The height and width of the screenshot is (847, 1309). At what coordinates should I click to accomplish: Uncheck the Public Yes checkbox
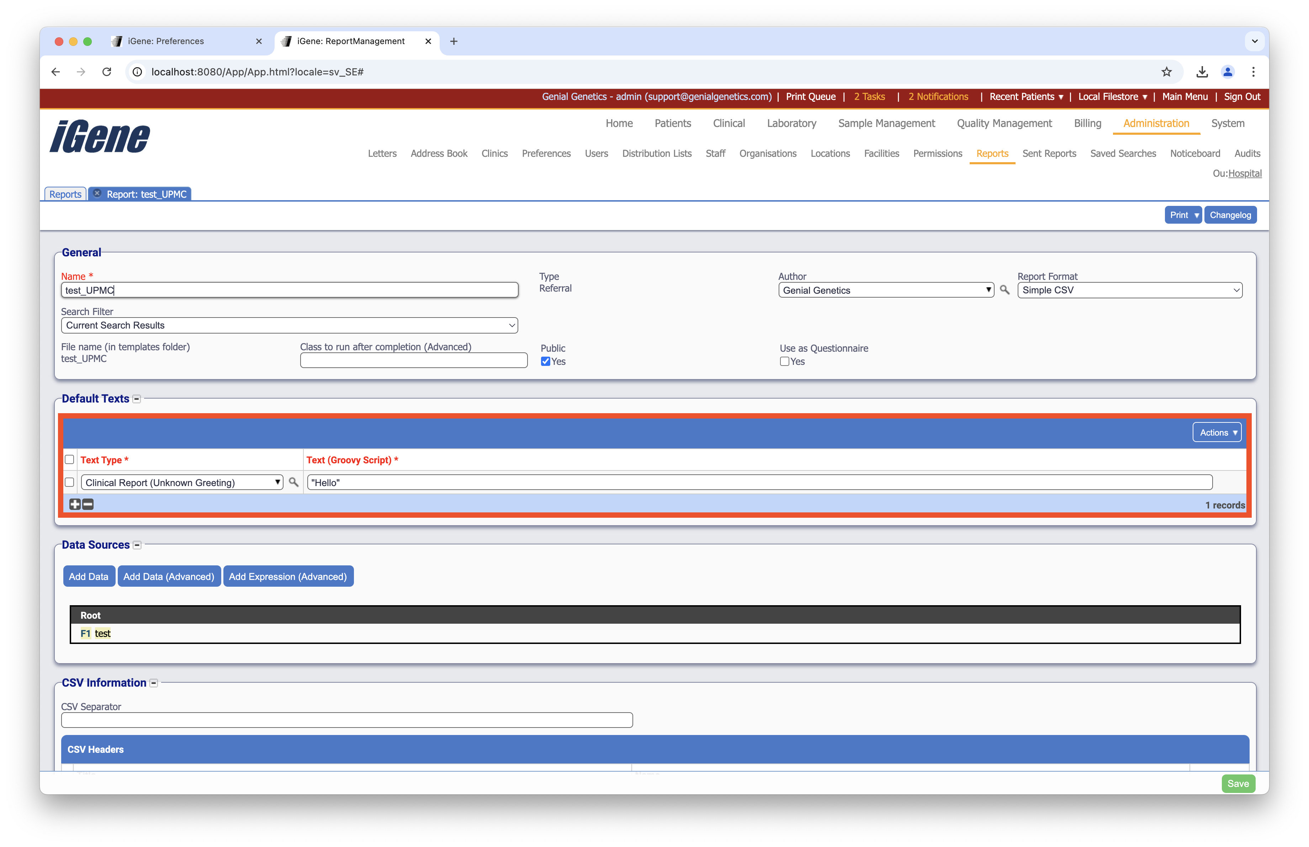pos(546,361)
